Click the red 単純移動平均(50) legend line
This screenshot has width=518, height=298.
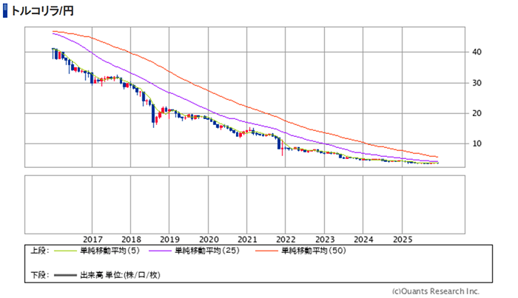click(x=266, y=251)
